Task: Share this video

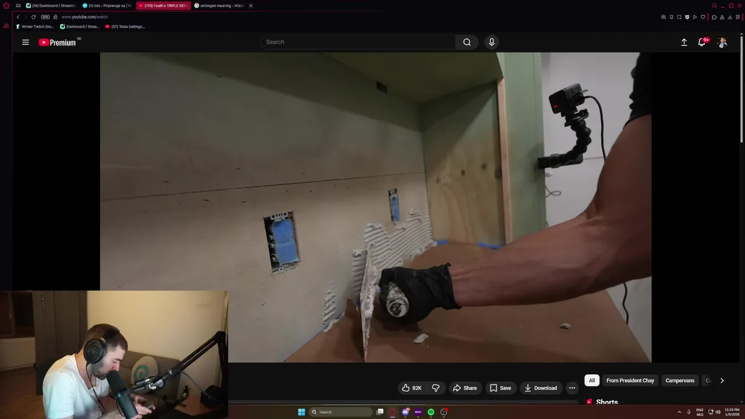Action: (465, 388)
